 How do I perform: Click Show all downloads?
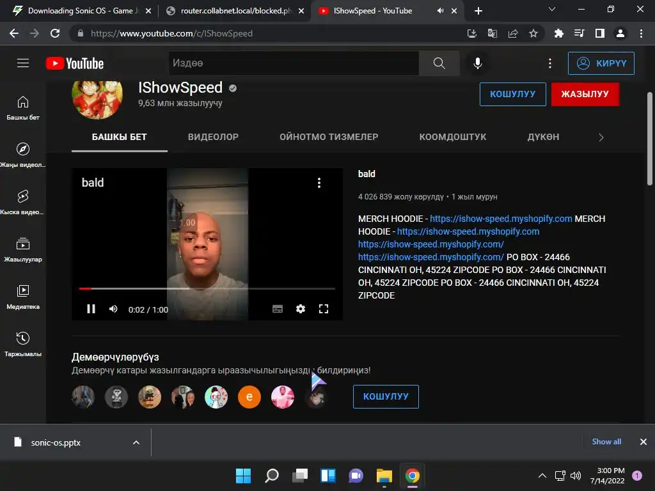click(606, 442)
